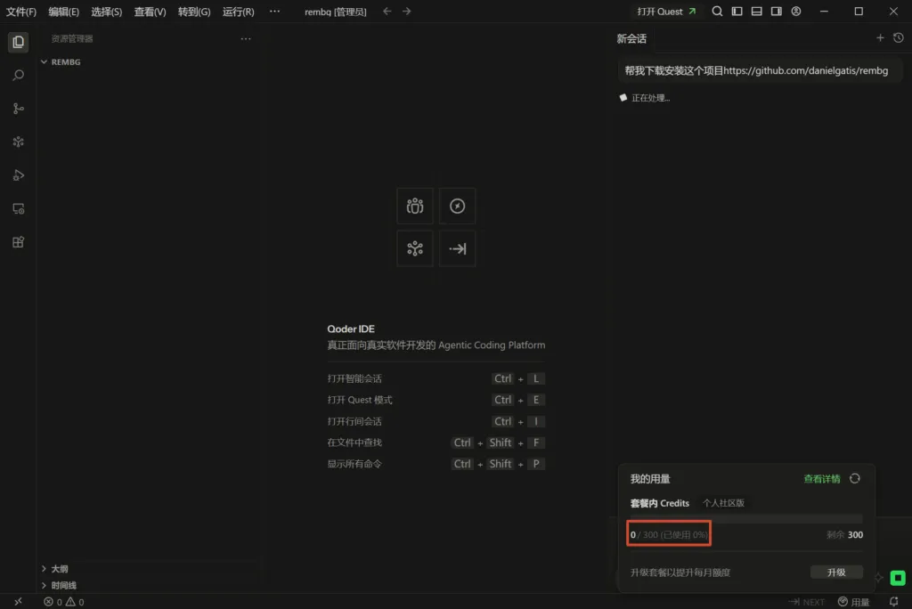Open the Explorer view in the activity bar
Image resolution: width=912 pixels, height=609 pixels.
18,42
